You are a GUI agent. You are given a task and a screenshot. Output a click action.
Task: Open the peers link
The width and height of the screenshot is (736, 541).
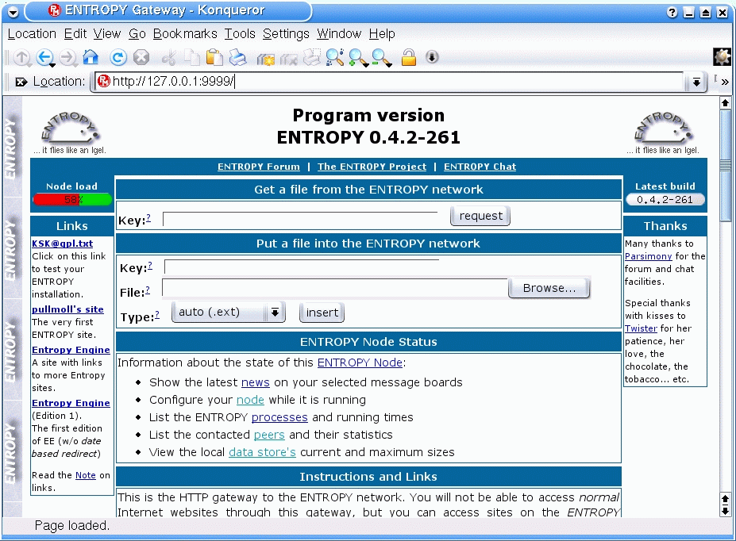point(269,435)
